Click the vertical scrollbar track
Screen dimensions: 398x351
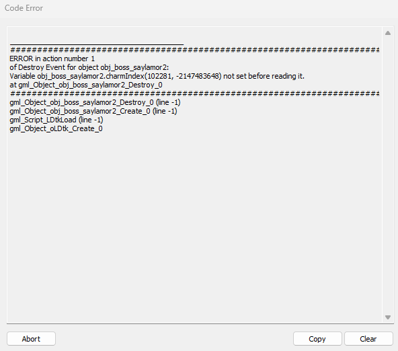388,175
